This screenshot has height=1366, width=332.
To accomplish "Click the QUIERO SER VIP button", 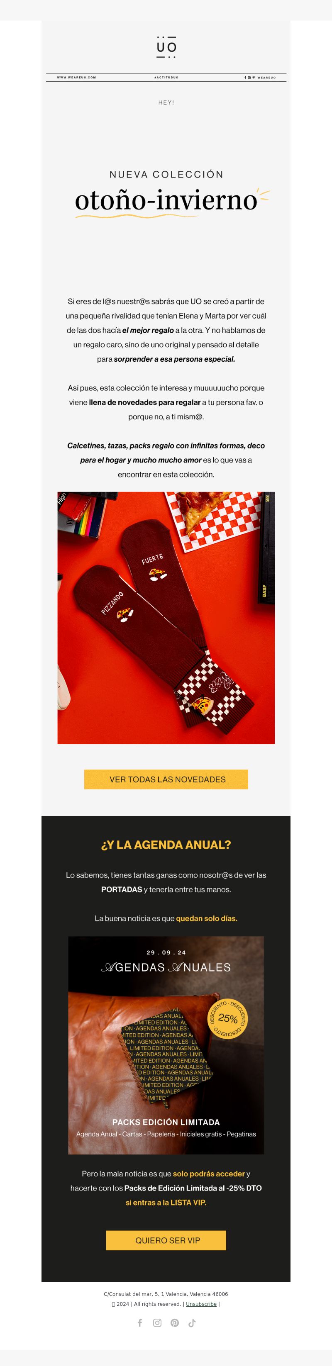I will click(x=166, y=1240).
